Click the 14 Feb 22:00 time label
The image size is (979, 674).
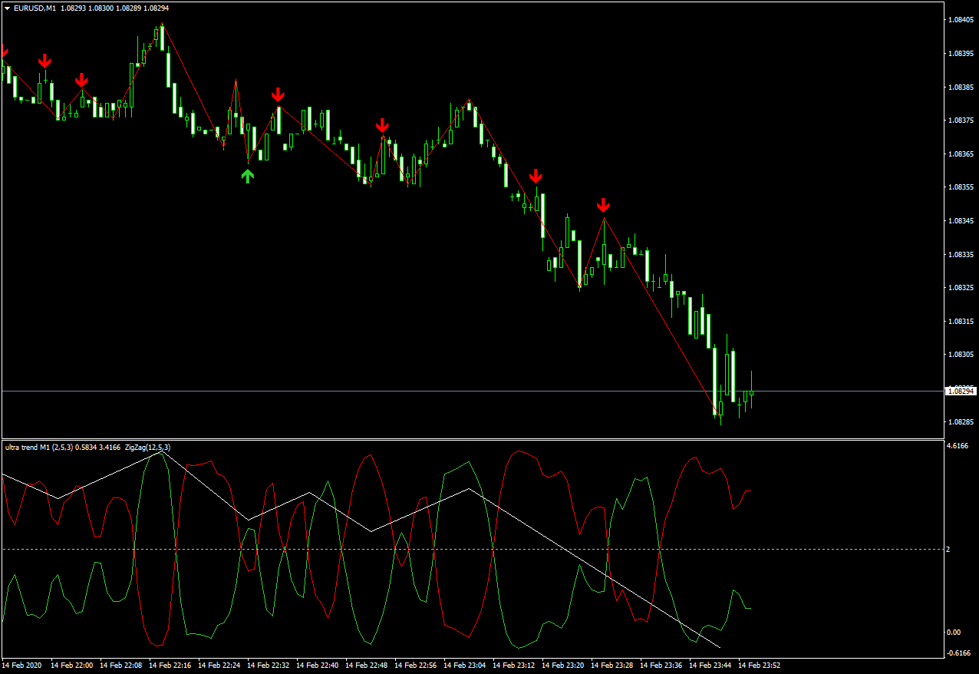(x=71, y=666)
